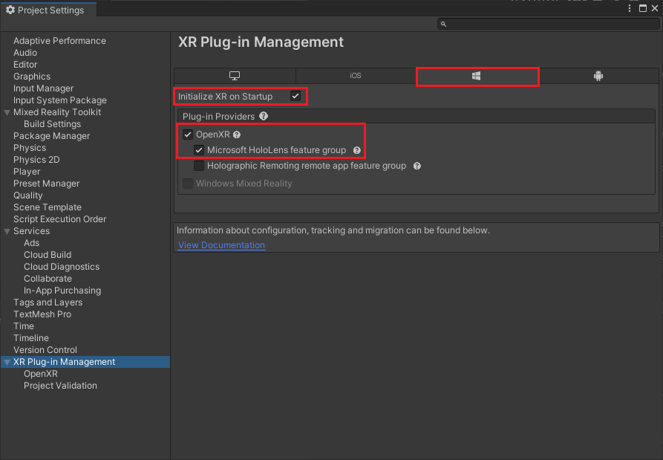Image resolution: width=663 pixels, height=460 pixels.
Task: Open Tags and Layers settings
Action: click(48, 302)
